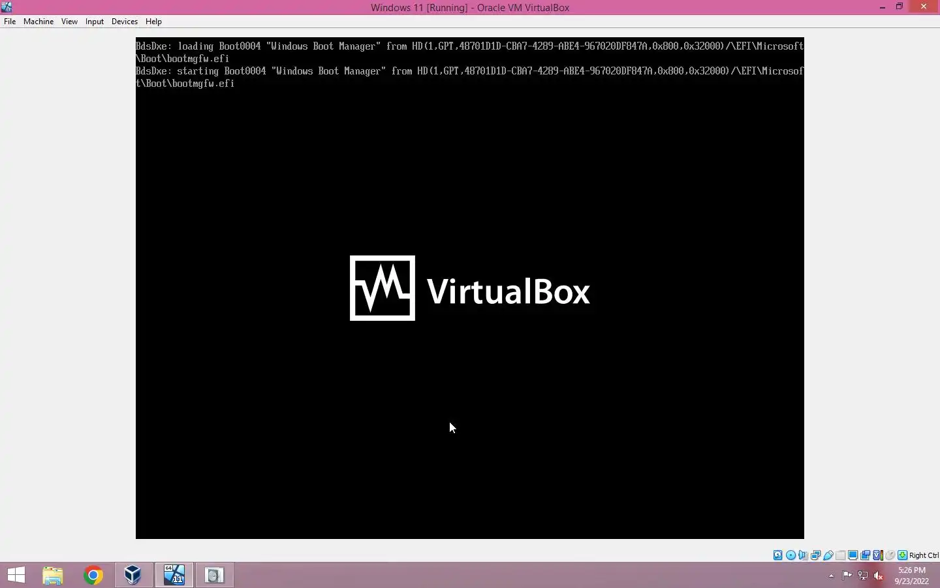Launch Google Chrome from the taskbar
Image resolution: width=940 pixels, height=588 pixels.
pos(93,575)
